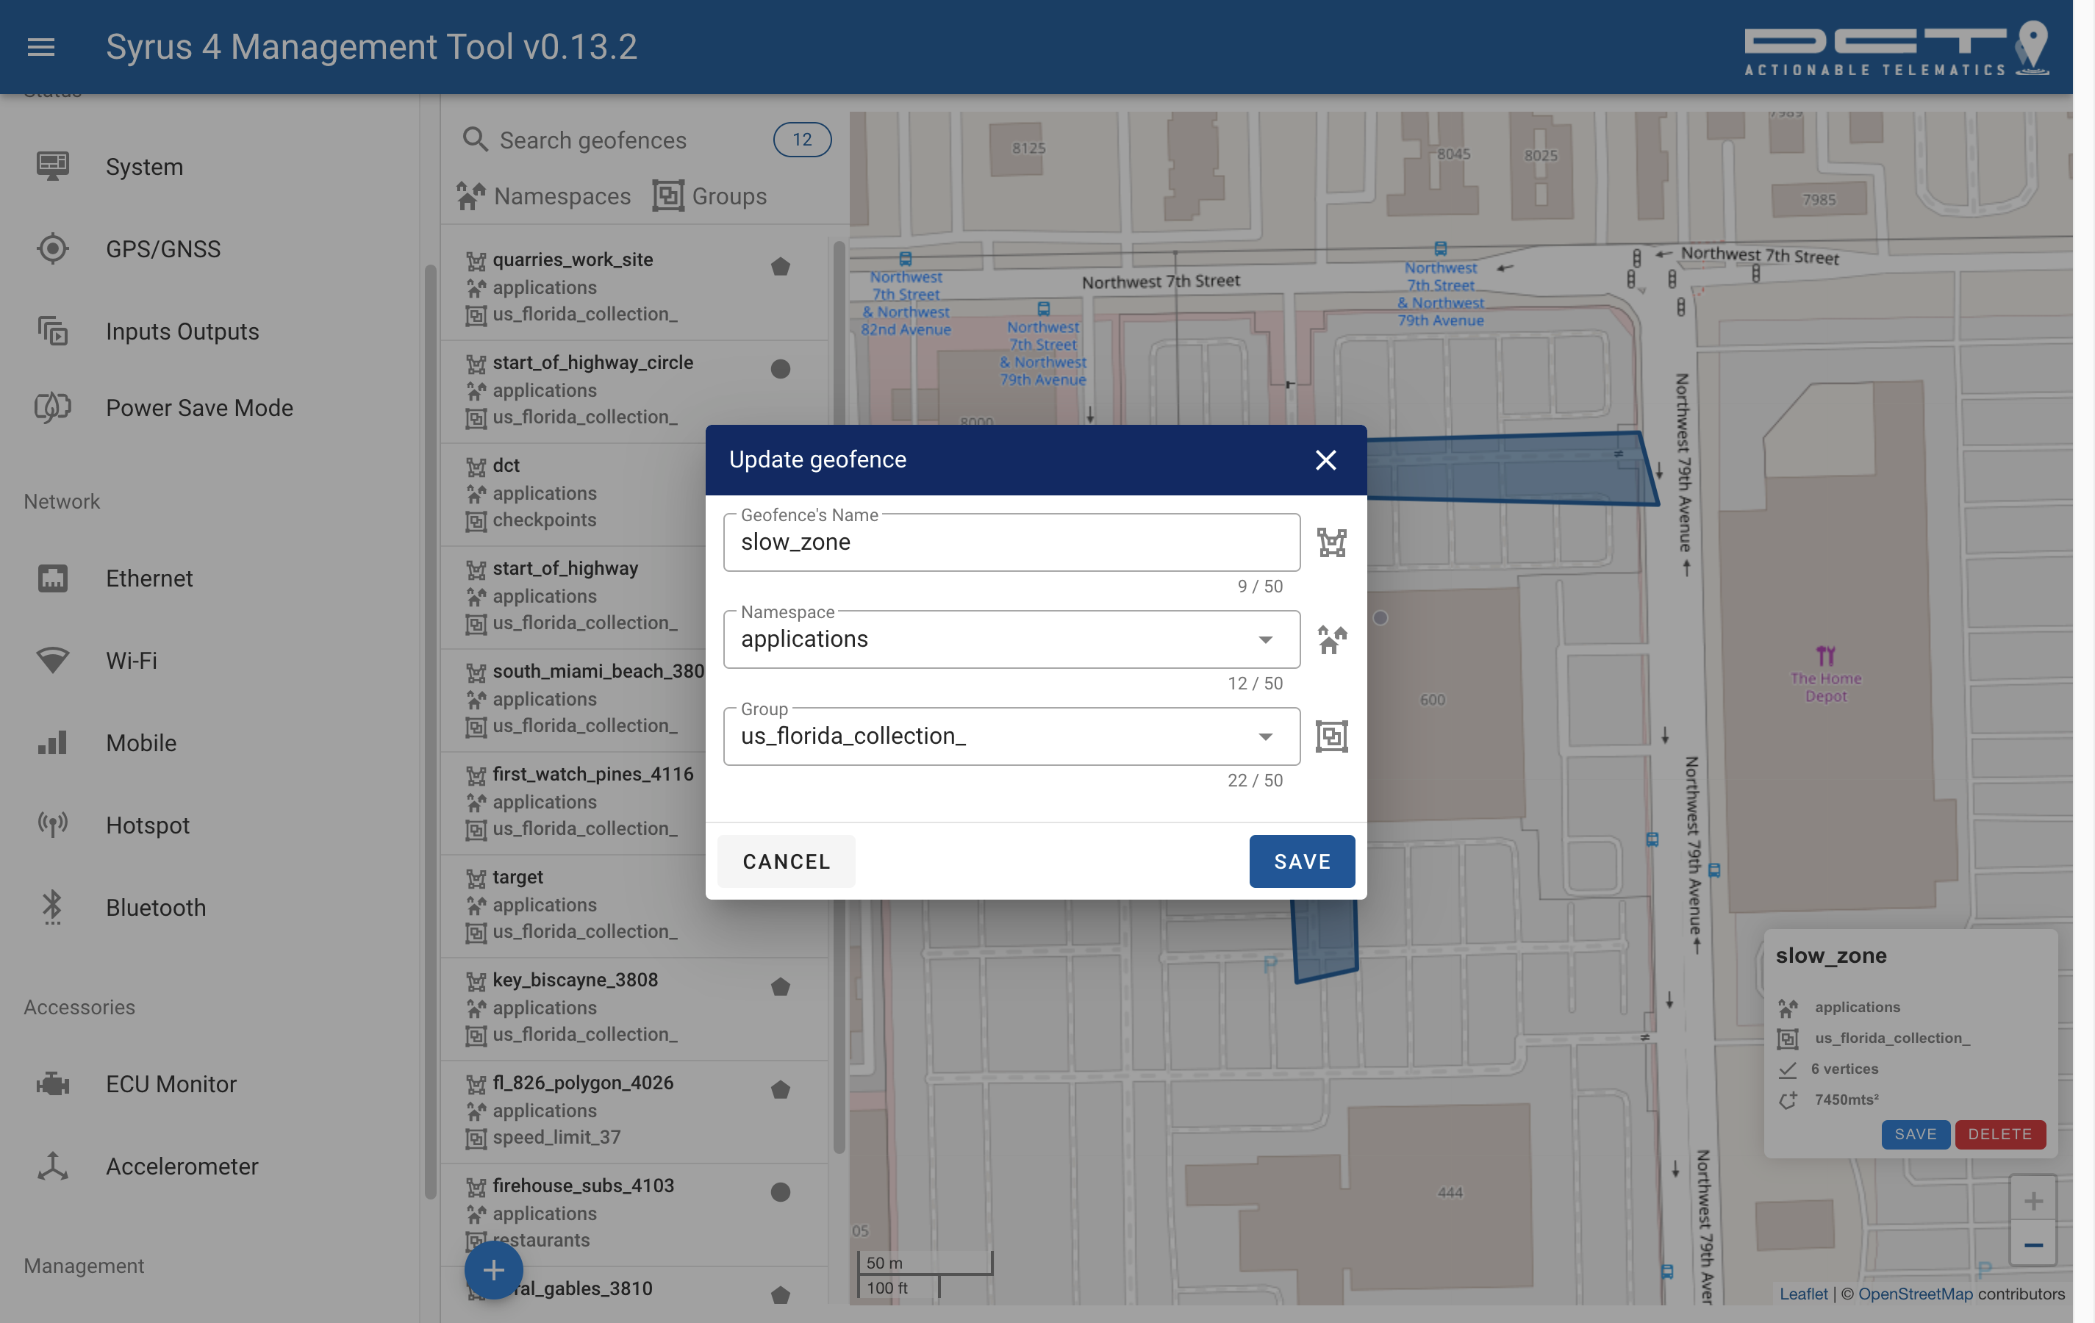This screenshot has height=1323, width=2095.
Task: Click the namespace houses icon in dialog
Action: click(x=1331, y=639)
